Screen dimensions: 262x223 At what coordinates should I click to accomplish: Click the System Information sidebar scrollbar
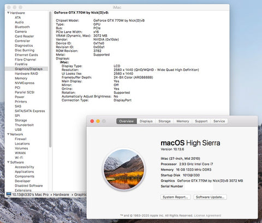click(x=50, y=79)
